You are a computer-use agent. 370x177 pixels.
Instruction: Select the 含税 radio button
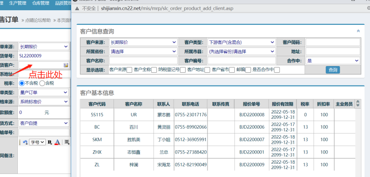point(42,83)
